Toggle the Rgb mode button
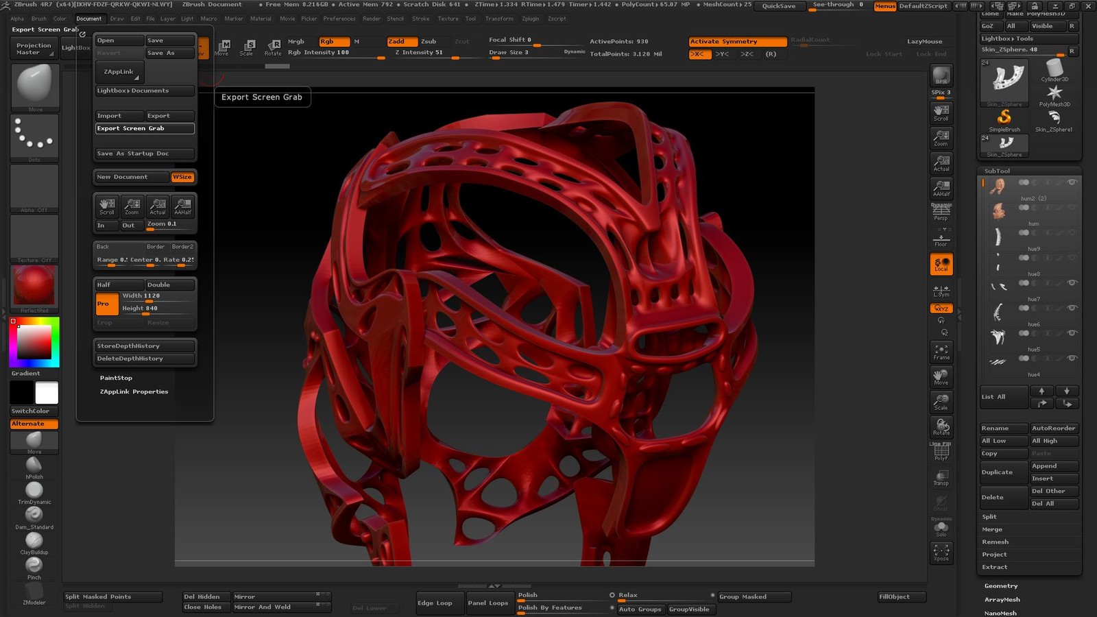The height and width of the screenshot is (617, 1097). tap(335, 41)
